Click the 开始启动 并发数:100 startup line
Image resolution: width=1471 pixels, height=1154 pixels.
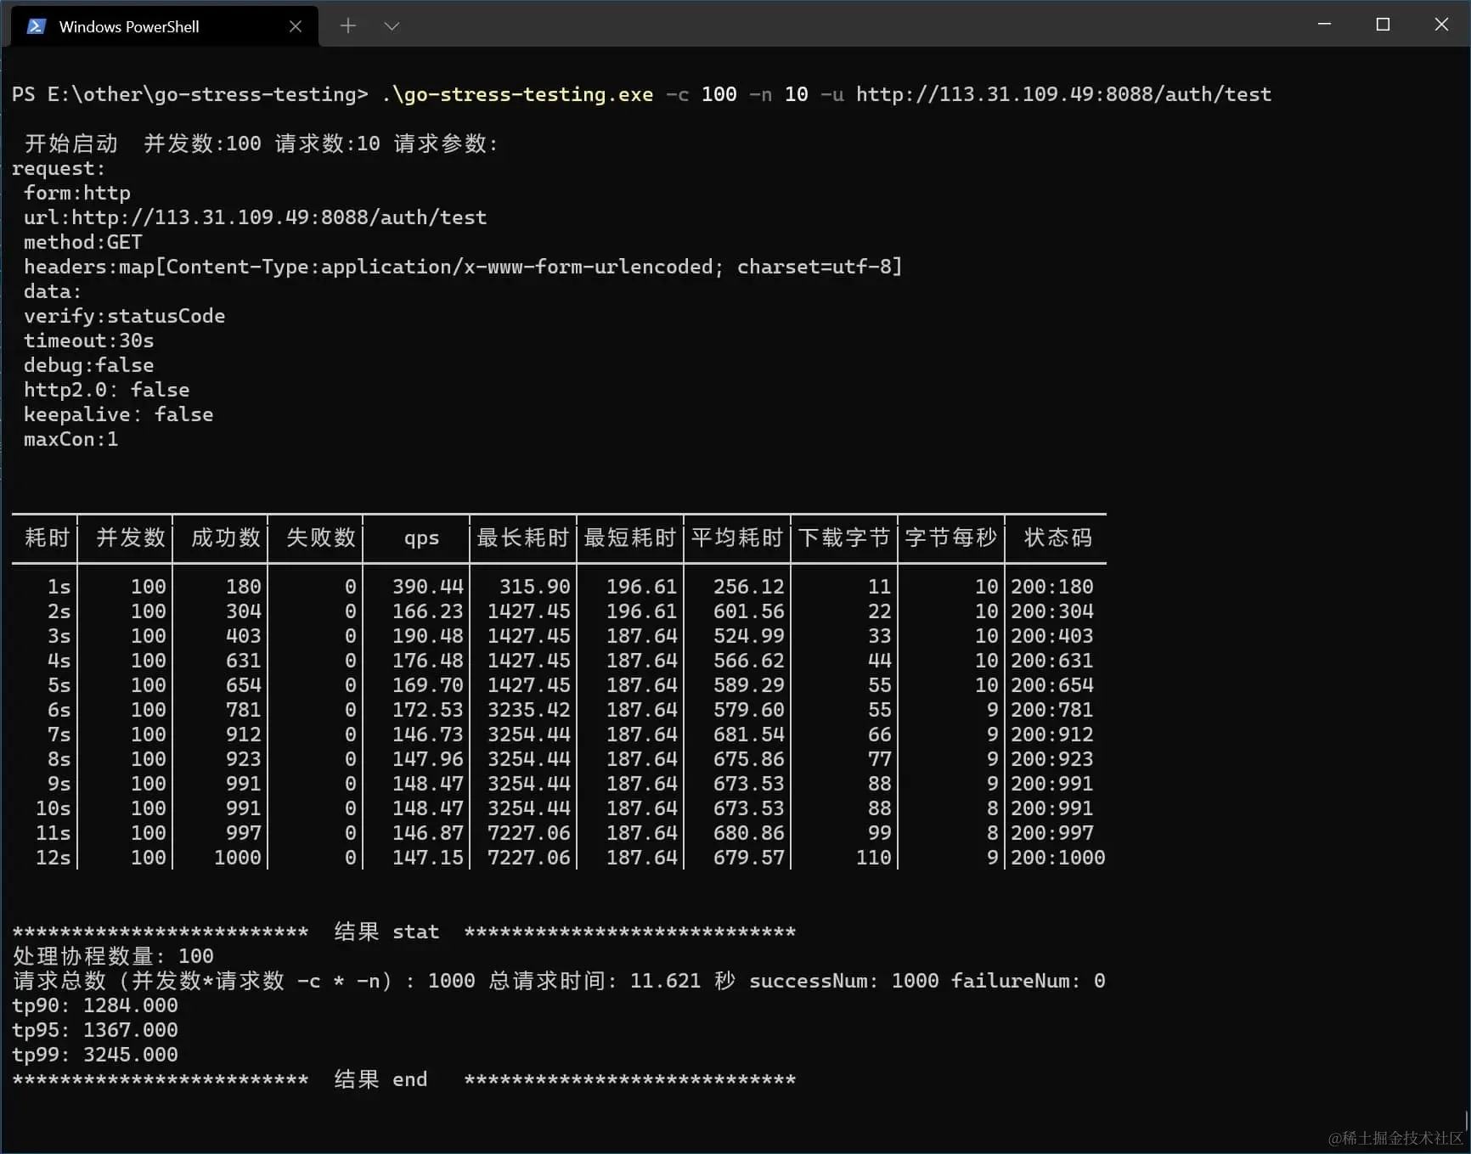pyautogui.click(x=262, y=144)
